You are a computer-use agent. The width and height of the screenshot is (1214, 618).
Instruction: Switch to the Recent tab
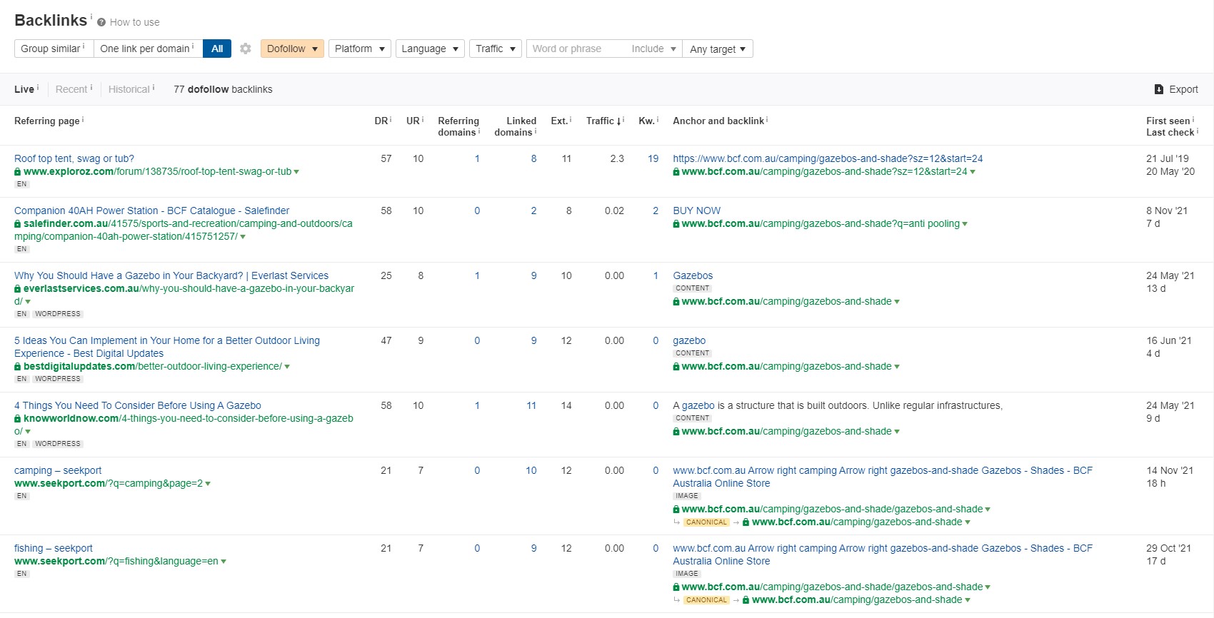71,89
